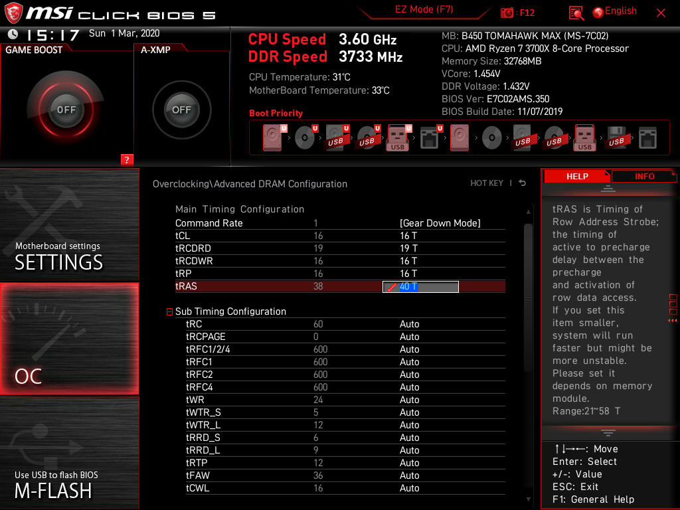Select the UEFI network boot device icon
Screen dimensions: 680x510
430,137
